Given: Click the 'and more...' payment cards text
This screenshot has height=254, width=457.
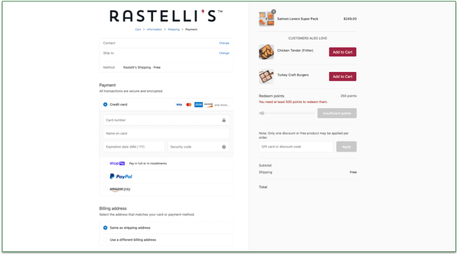Looking at the screenshot, I should tap(222, 105).
